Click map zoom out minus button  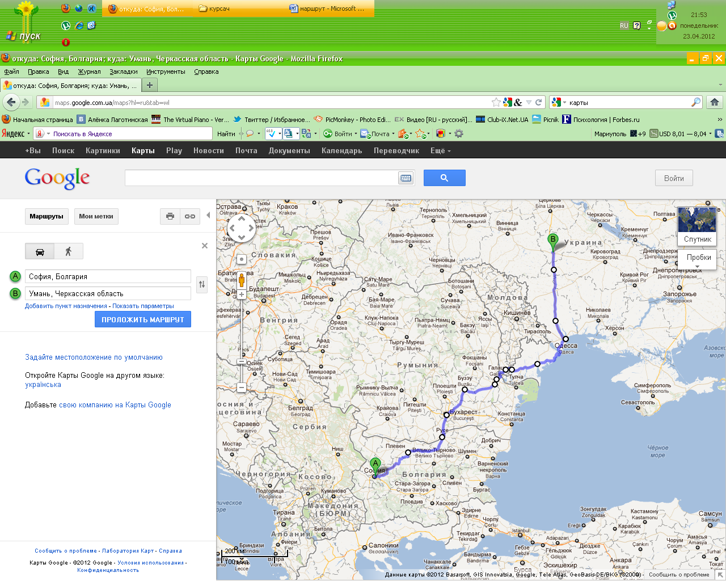(x=242, y=388)
